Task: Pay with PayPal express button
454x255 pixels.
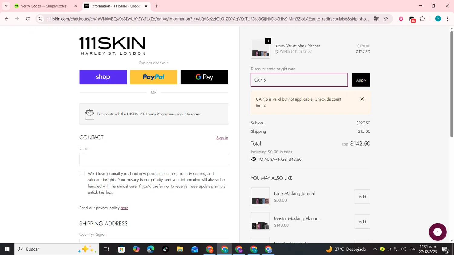Action: (x=153, y=77)
